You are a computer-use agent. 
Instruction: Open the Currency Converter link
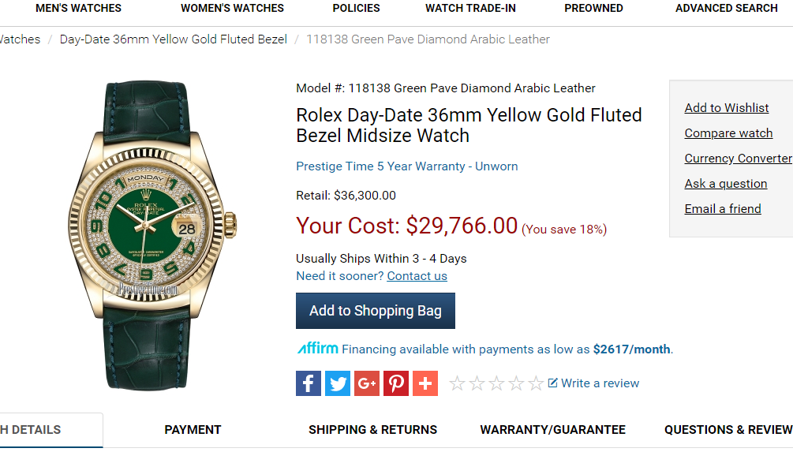pos(738,159)
